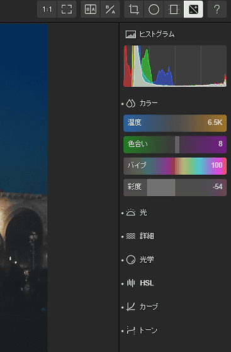Click the トーン tone section label

148,330
